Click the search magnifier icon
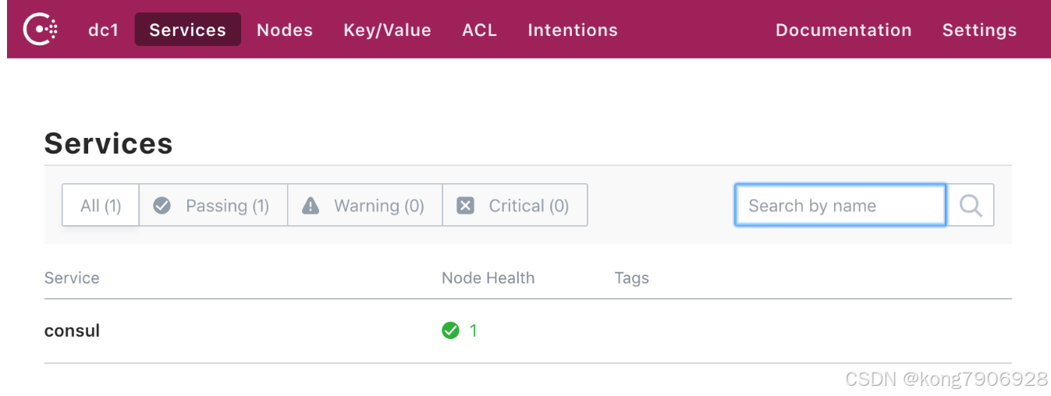This screenshot has height=396, width=1051. coord(971,205)
